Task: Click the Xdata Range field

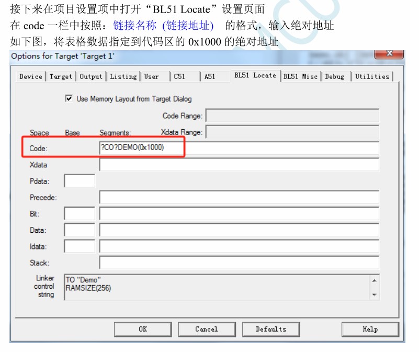Action: (292, 132)
